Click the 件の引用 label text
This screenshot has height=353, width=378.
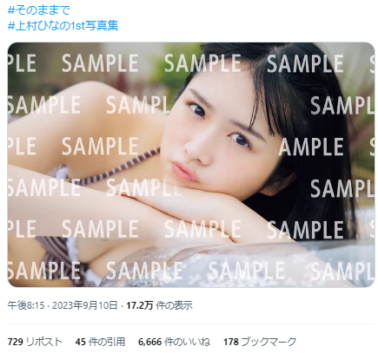point(107,342)
